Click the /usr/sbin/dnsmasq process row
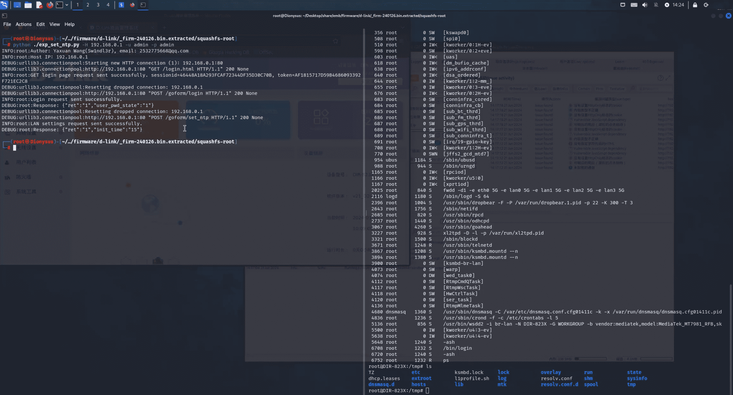The height and width of the screenshot is (395, 733). click(546, 312)
